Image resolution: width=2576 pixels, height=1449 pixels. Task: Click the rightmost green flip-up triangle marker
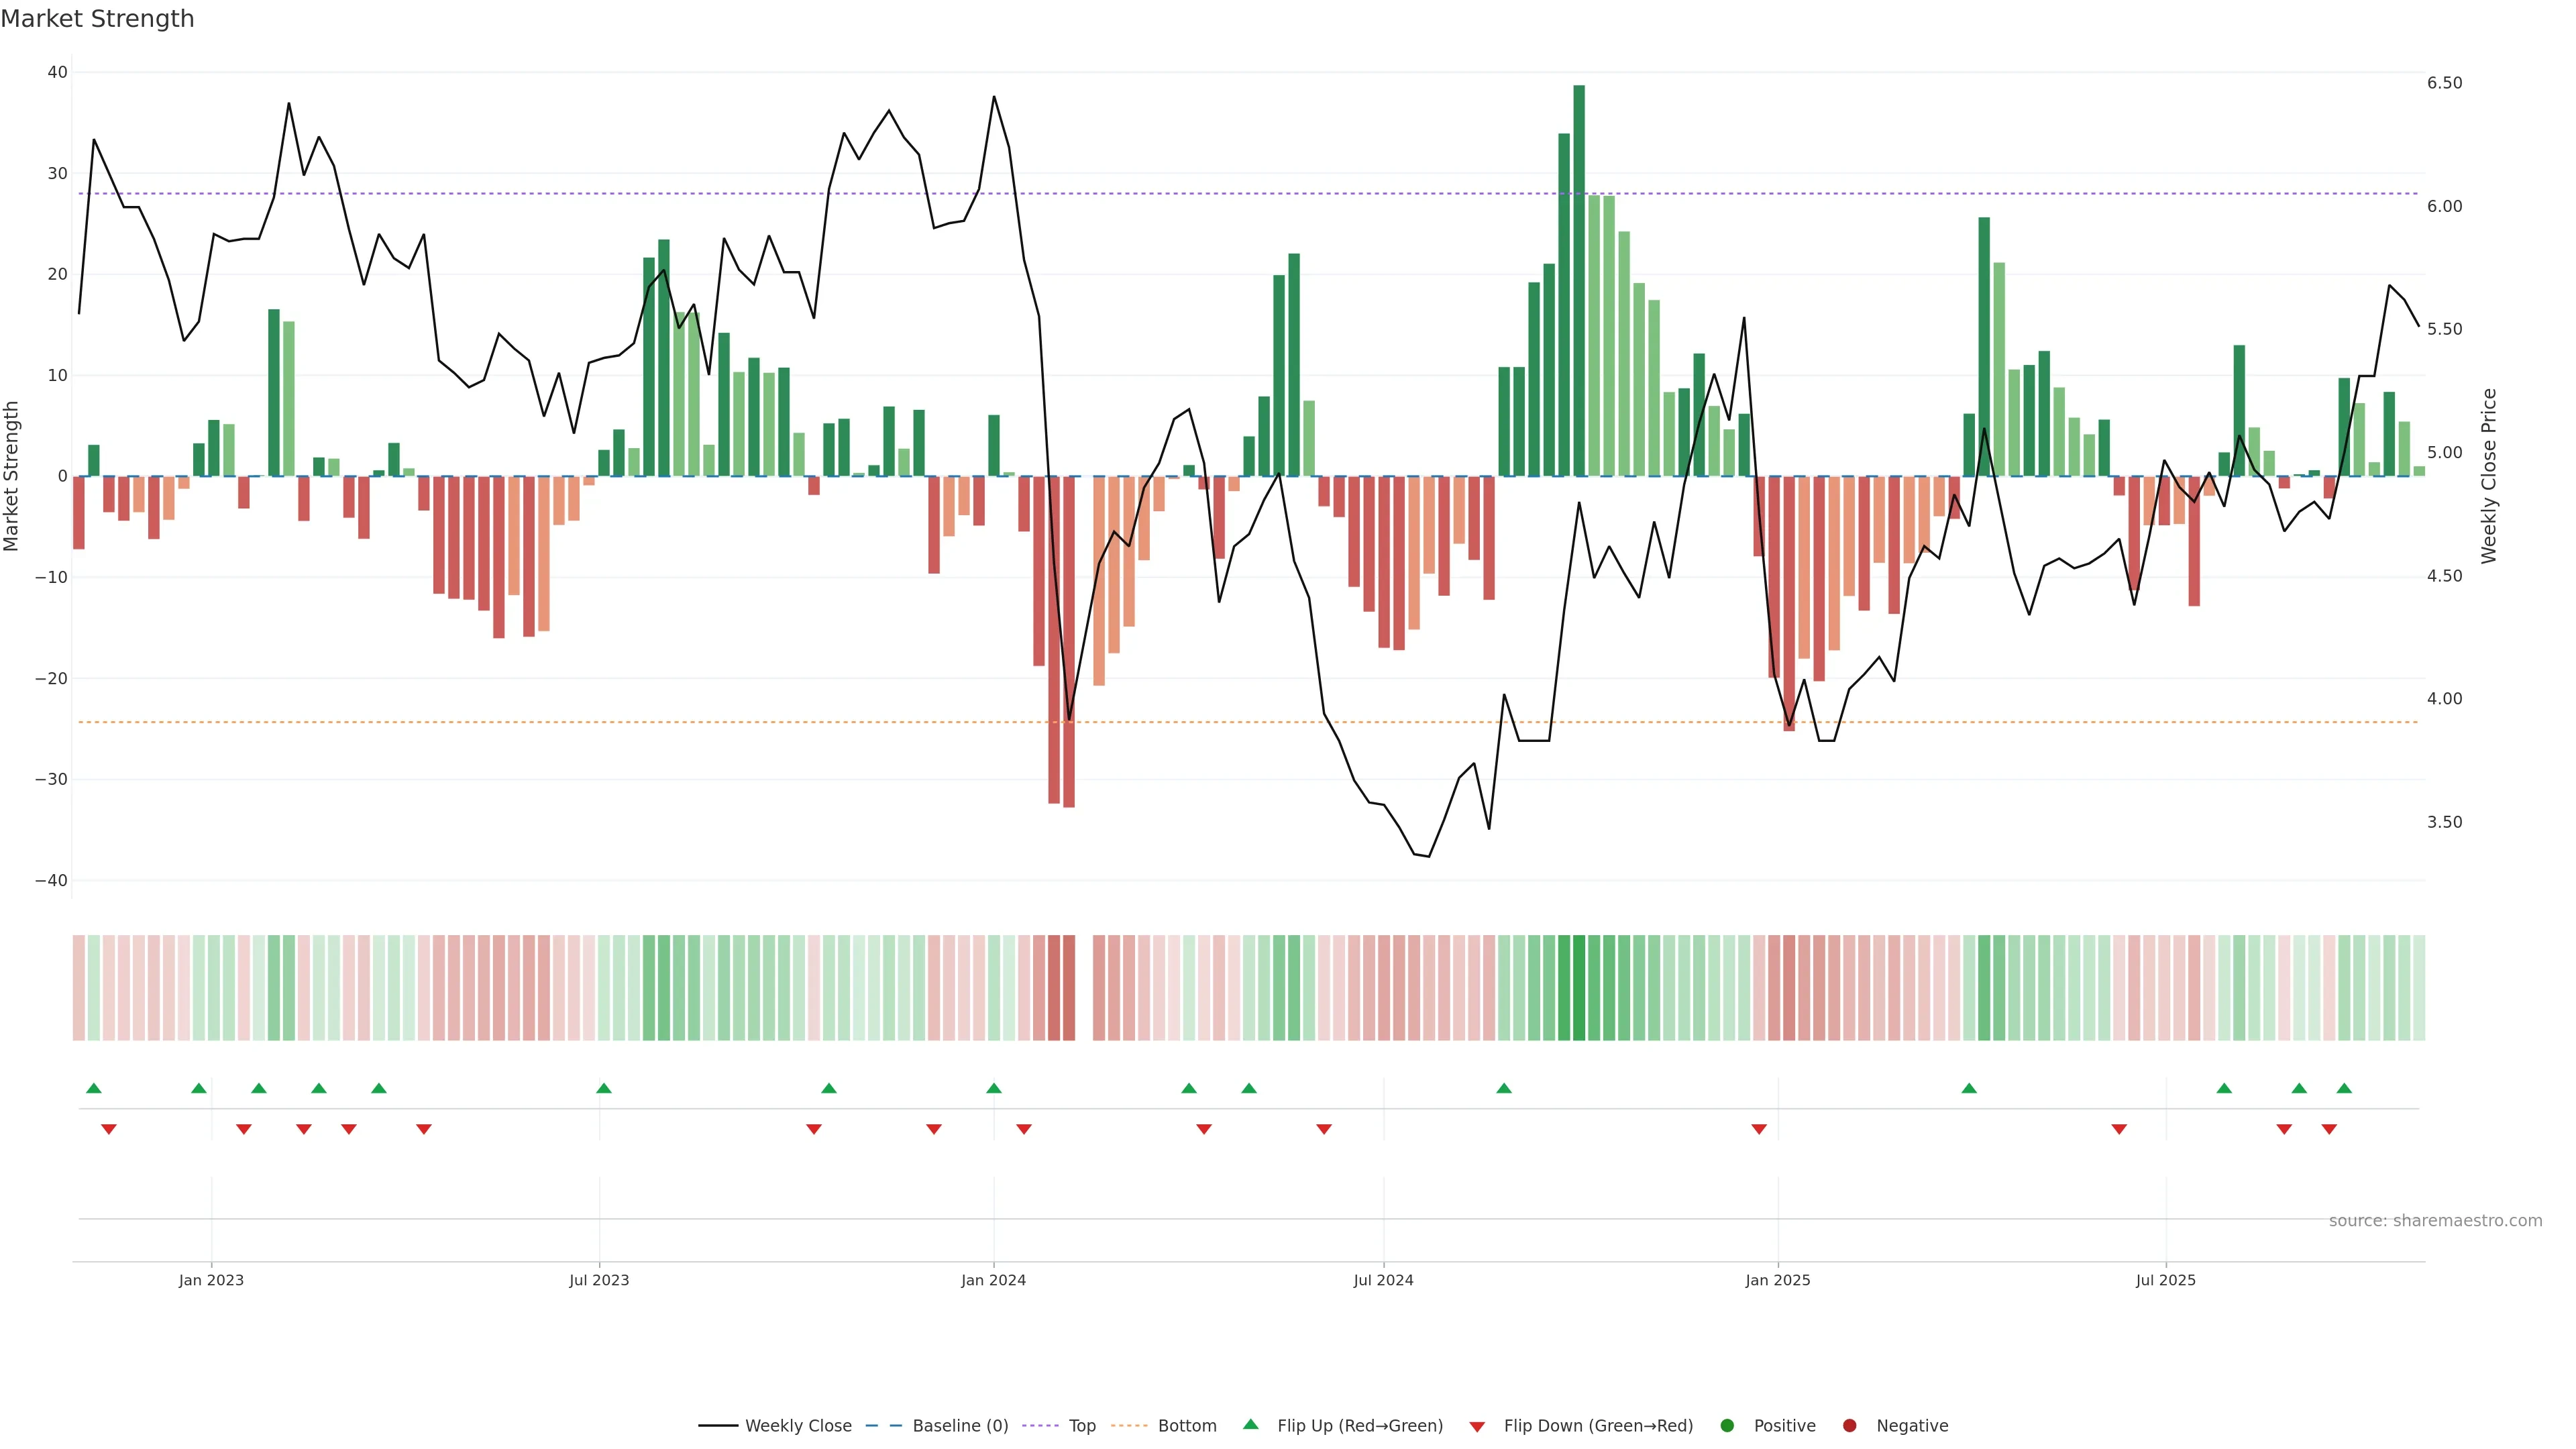(x=2344, y=1088)
